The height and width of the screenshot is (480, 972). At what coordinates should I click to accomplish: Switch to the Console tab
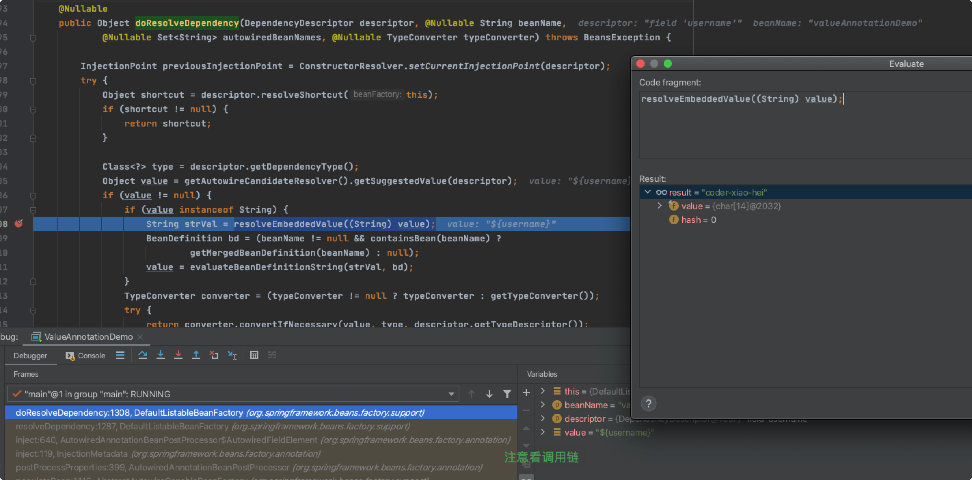pos(85,356)
